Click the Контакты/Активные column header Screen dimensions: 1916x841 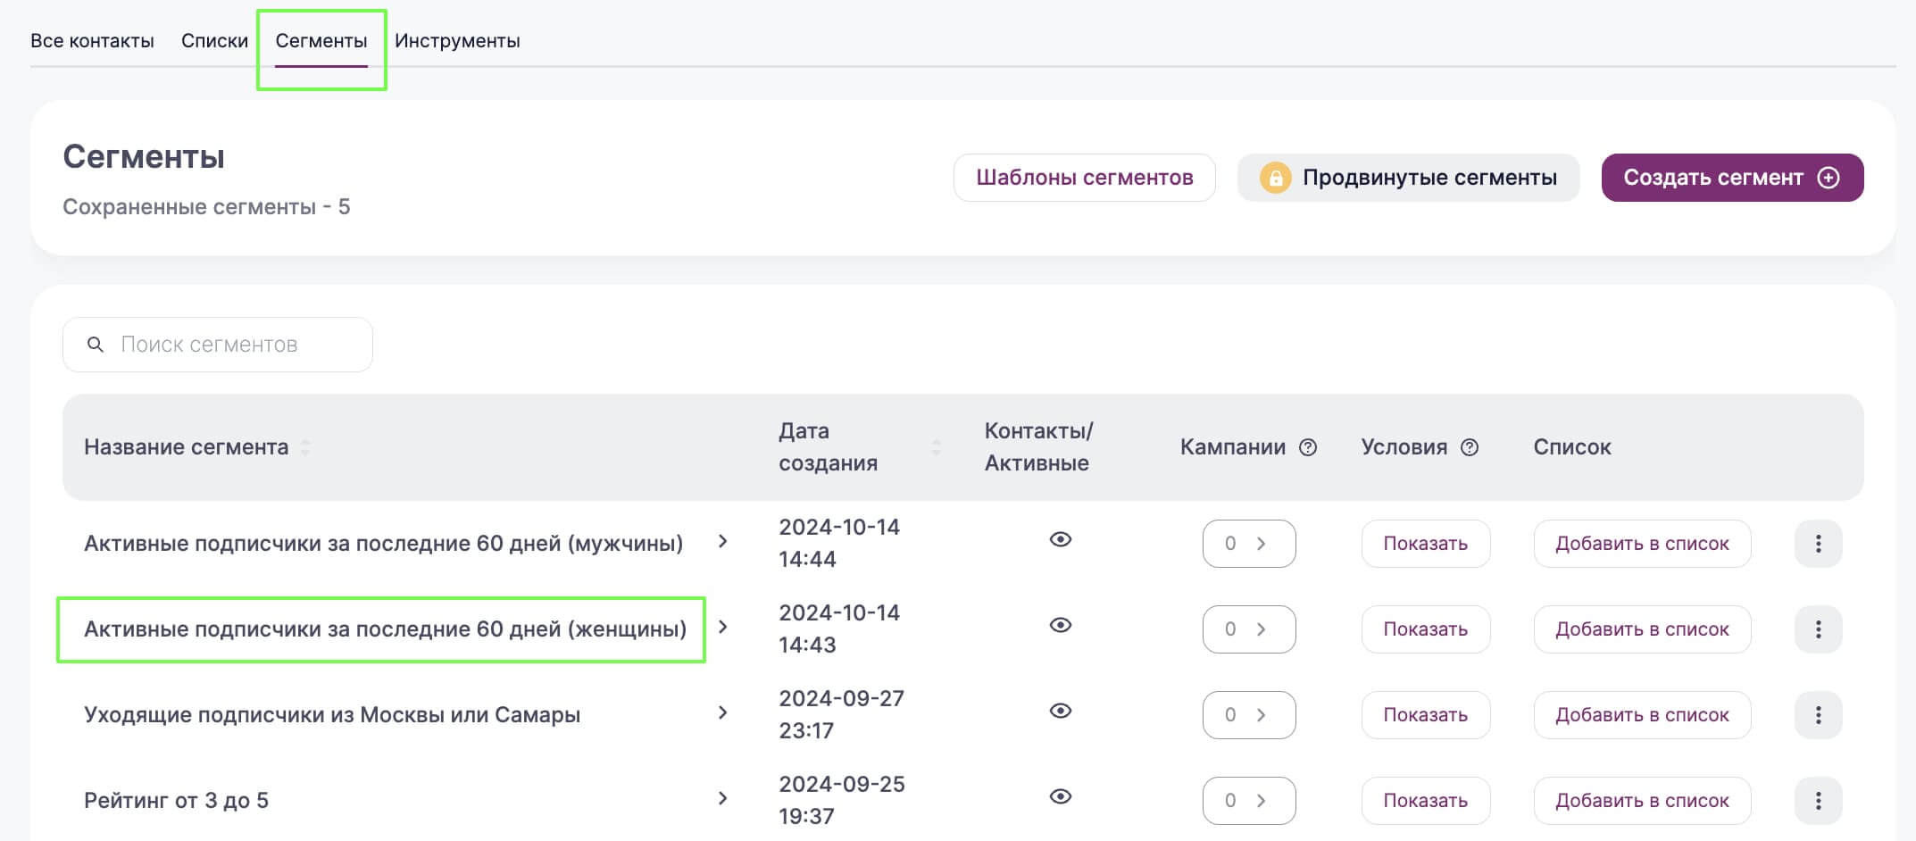(x=1038, y=447)
